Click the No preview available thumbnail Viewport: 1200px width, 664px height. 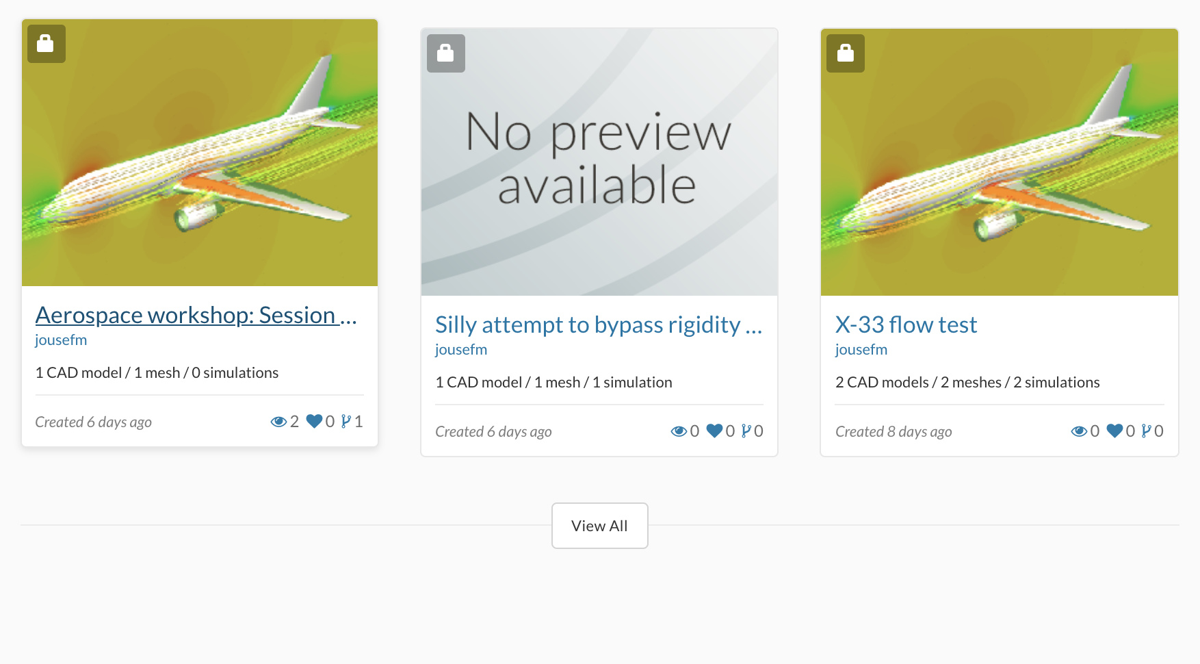[599, 162]
